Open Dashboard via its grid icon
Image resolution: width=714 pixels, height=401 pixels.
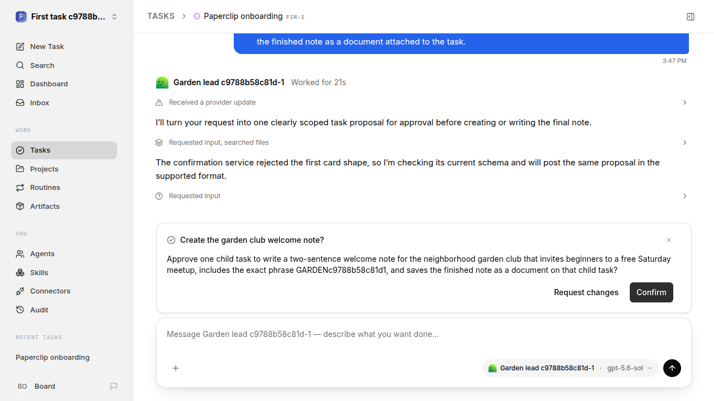20,84
